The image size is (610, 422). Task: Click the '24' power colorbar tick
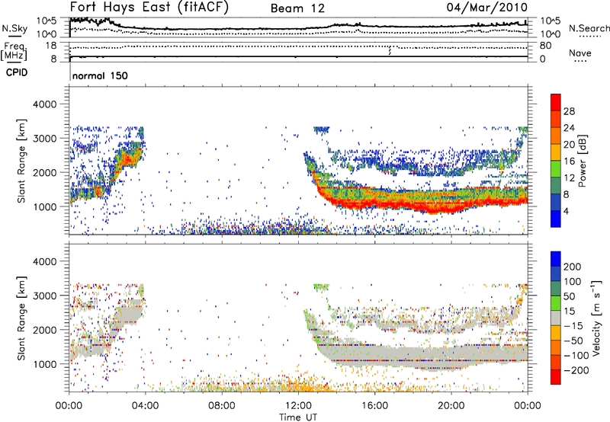pyautogui.click(x=569, y=128)
